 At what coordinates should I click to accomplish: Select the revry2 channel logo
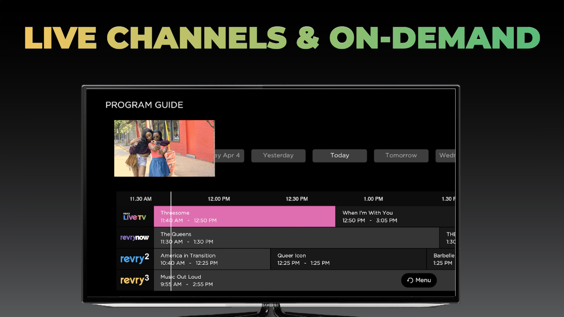click(x=135, y=258)
